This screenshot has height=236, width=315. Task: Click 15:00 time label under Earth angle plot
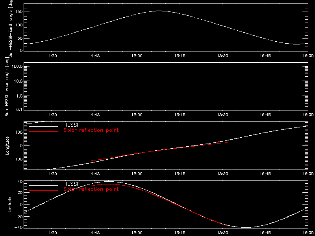137,56
